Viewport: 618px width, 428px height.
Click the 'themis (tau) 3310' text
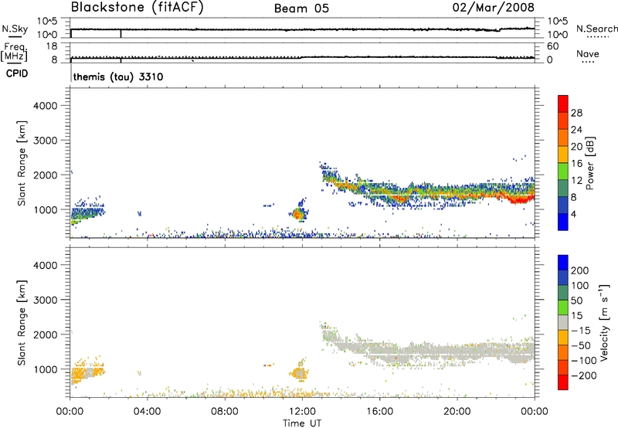pyautogui.click(x=118, y=76)
